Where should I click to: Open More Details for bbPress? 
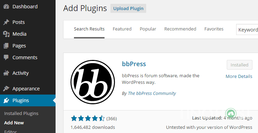[x=239, y=76]
